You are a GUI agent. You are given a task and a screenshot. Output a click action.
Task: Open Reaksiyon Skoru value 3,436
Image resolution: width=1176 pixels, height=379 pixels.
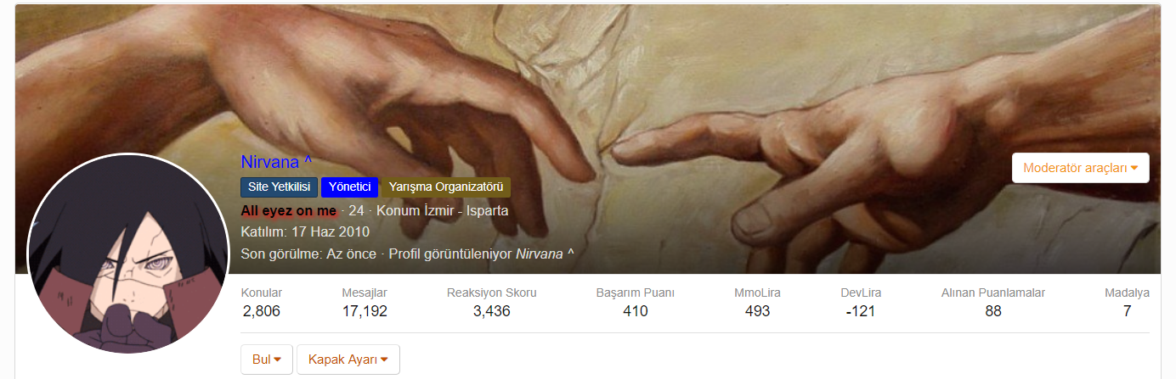(x=492, y=311)
